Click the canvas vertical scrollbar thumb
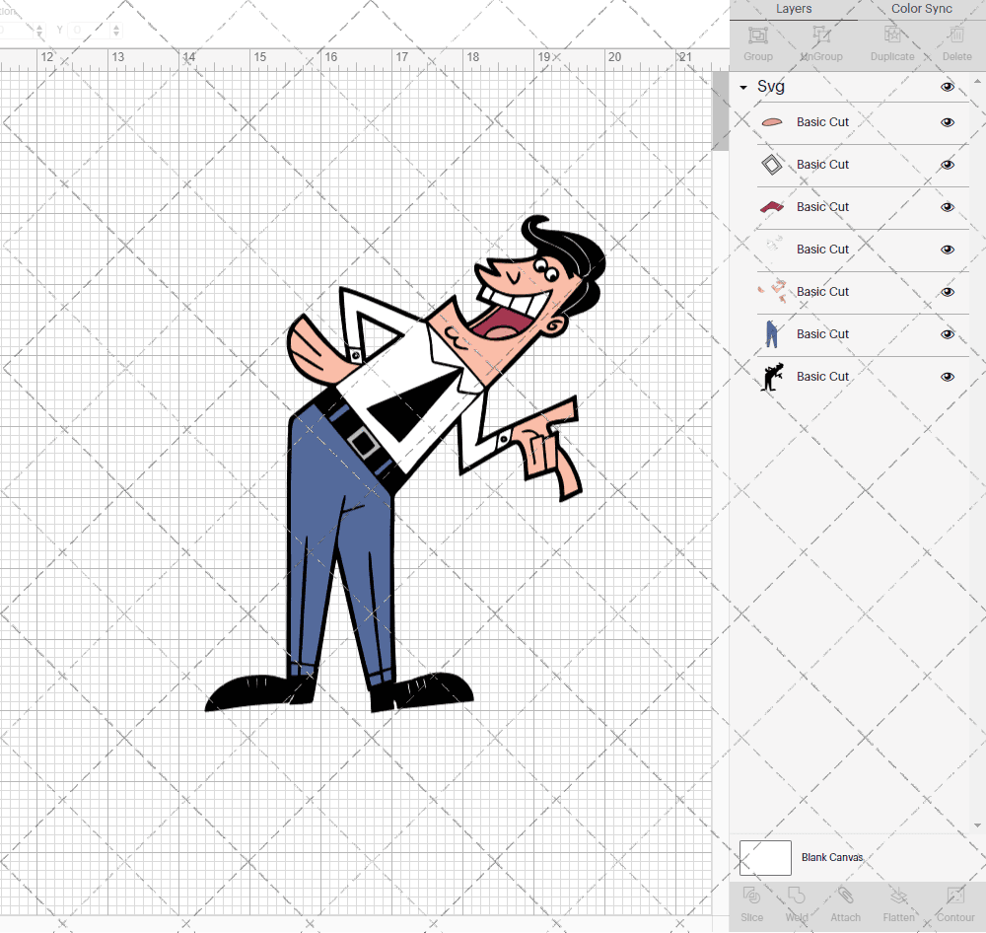Screen dimensions: 986x933 [720, 110]
